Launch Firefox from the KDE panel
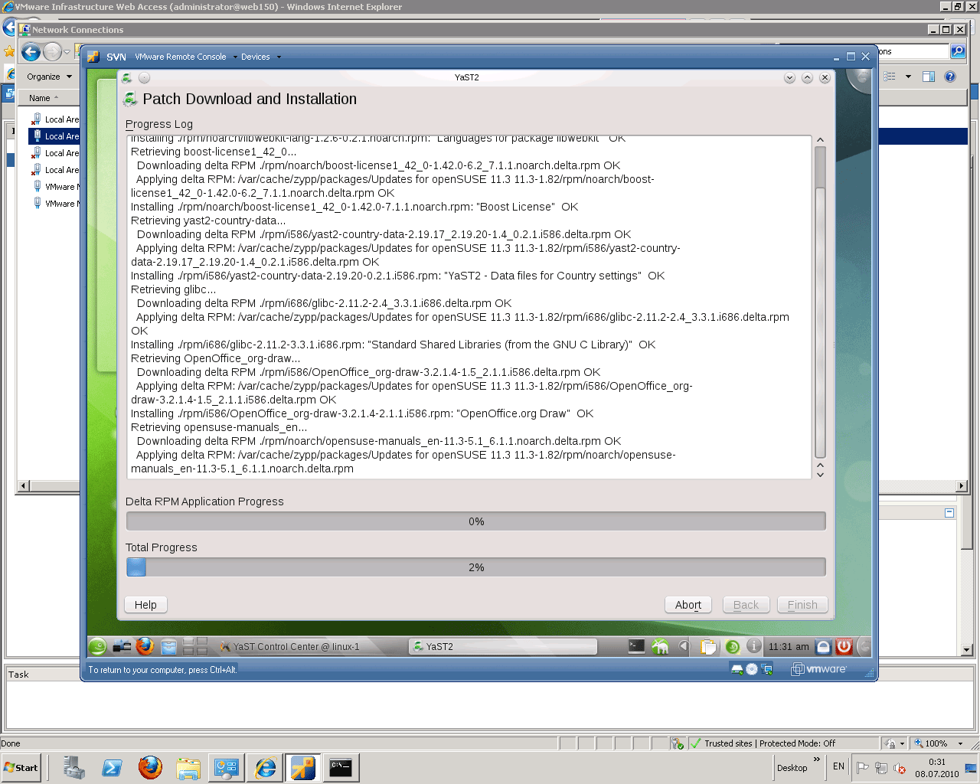This screenshot has height=784, width=980. point(145,646)
